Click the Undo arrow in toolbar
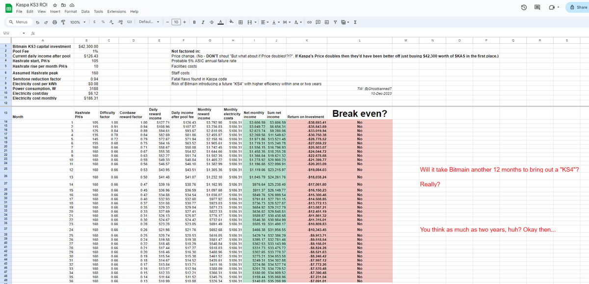Image resolution: width=589 pixels, height=284 pixels. pyautogui.click(x=38, y=22)
